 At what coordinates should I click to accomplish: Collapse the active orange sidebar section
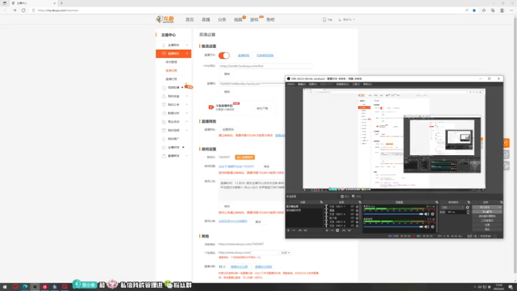[187, 54]
